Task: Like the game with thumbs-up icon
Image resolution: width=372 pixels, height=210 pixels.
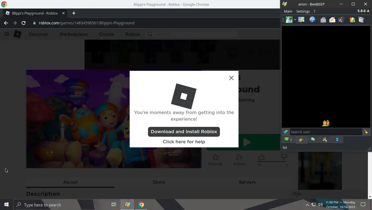Action: click(261, 157)
